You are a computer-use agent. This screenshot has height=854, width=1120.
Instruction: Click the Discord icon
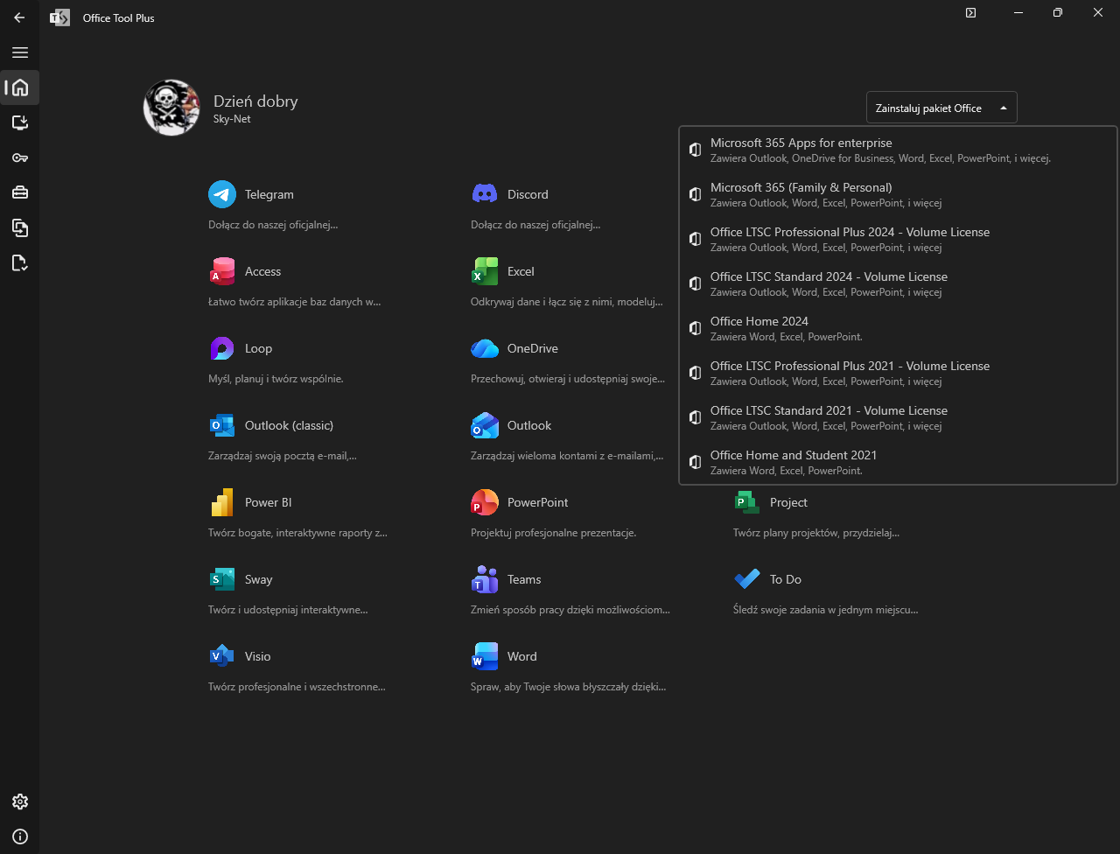tap(485, 194)
